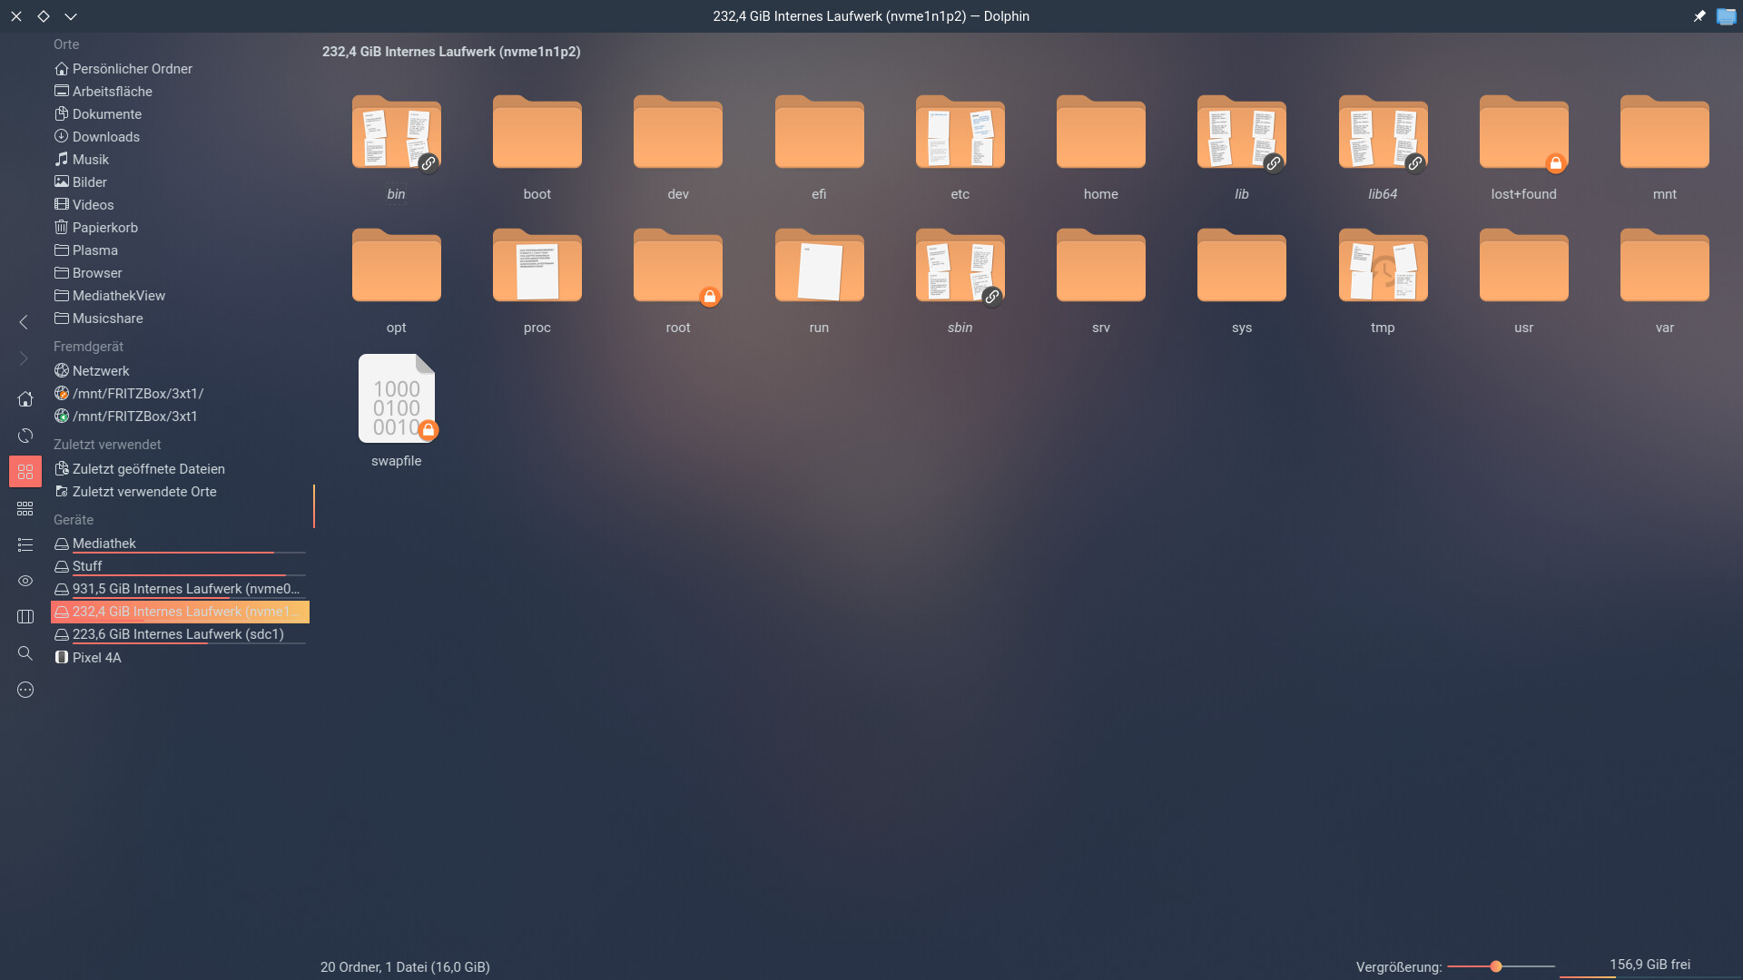Screen dimensions: 1743x980
Task: Switch to the details list view icon
Action: [25, 544]
